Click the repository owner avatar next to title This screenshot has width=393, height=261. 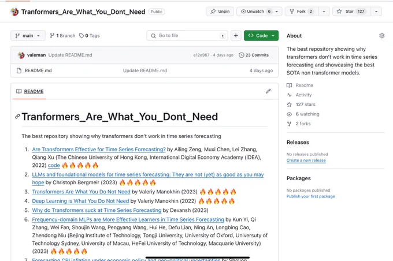click(14, 12)
